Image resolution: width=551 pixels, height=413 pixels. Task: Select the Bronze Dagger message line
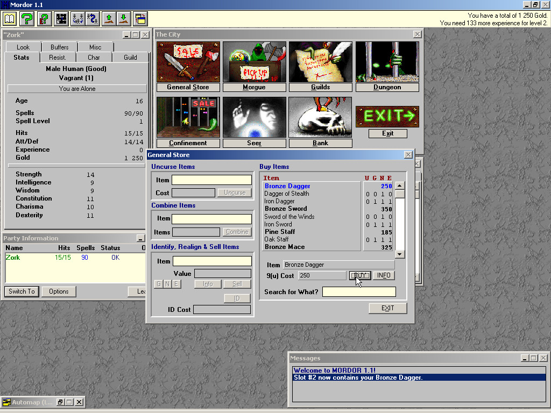(419, 378)
